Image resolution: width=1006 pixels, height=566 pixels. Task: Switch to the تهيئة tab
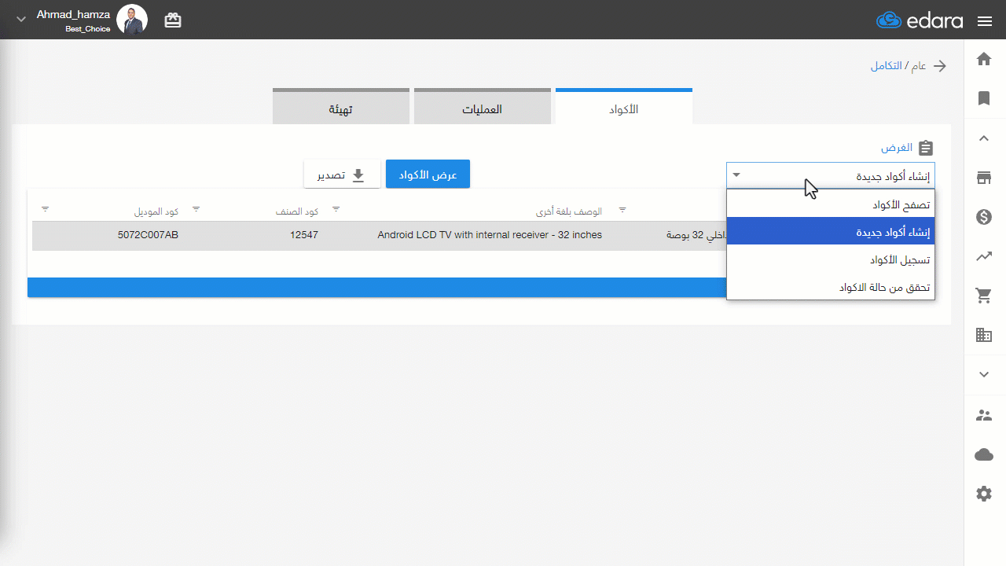point(341,107)
